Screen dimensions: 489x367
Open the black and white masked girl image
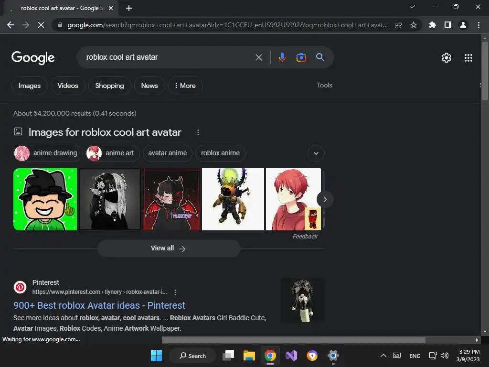110,199
